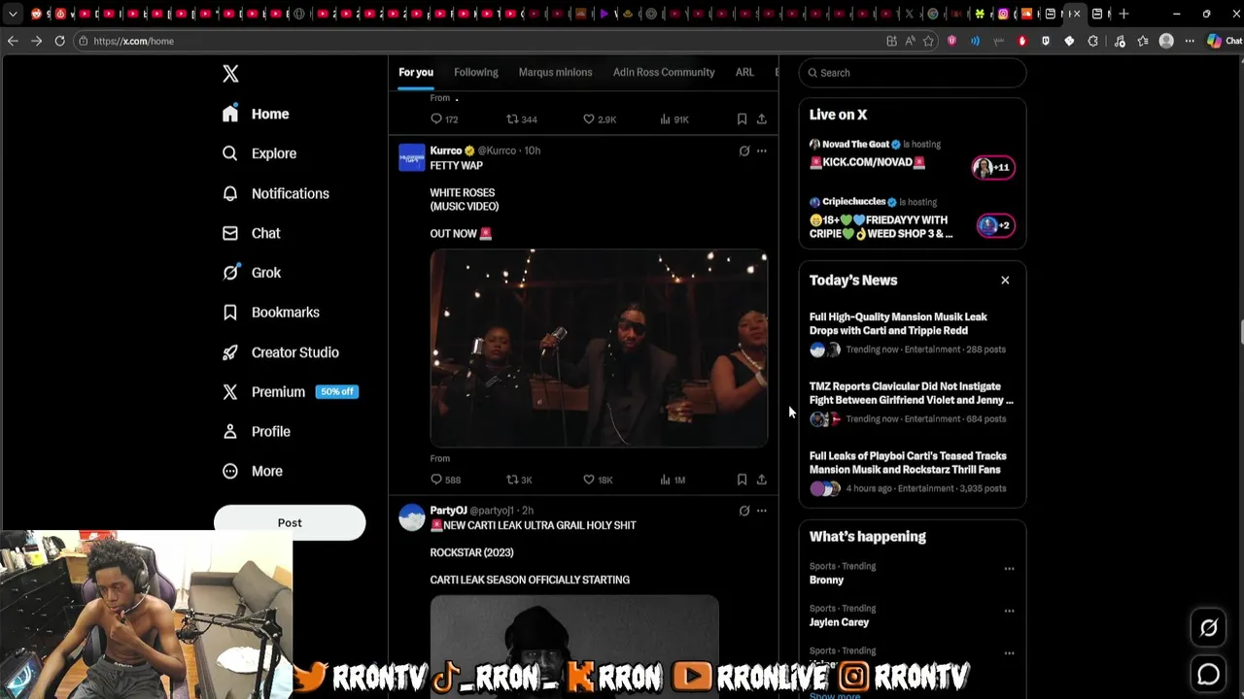The image size is (1244, 699).
Task: Open the TMZ Reports Clavicular news story
Action: [x=913, y=403]
